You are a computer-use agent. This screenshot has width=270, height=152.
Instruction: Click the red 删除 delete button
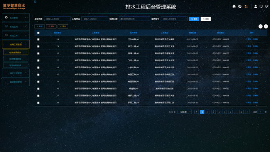pyautogui.click(x=51, y=26)
